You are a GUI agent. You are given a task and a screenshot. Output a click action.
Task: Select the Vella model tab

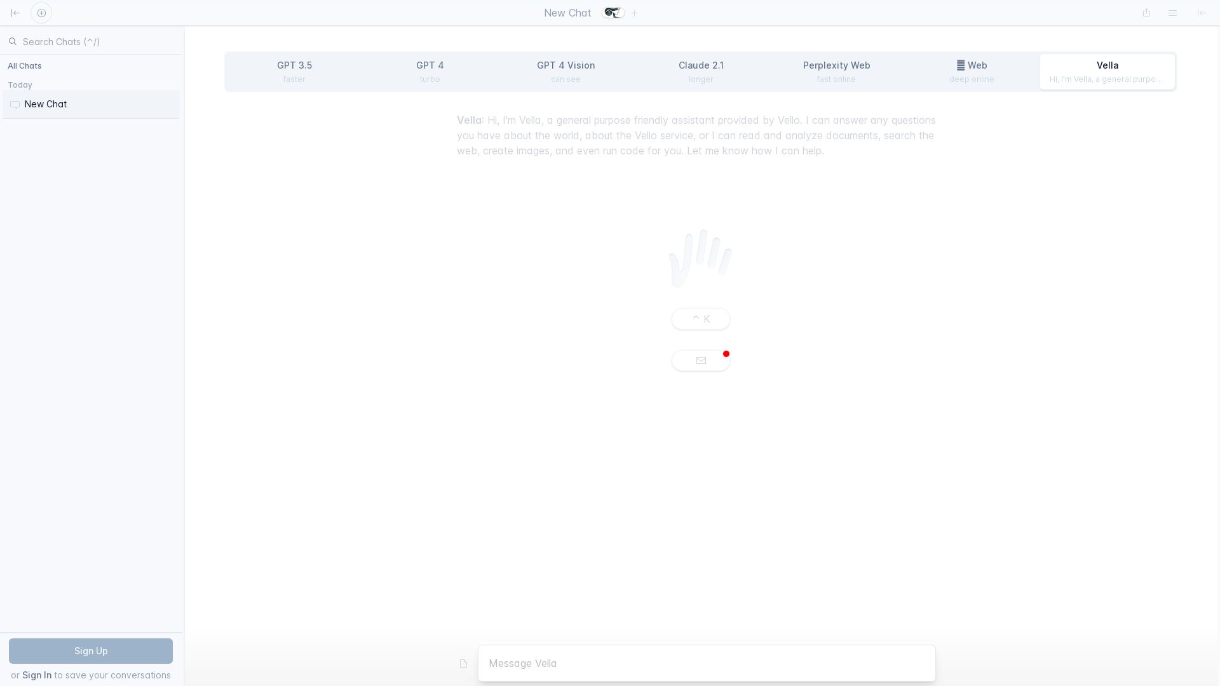pyautogui.click(x=1107, y=71)
